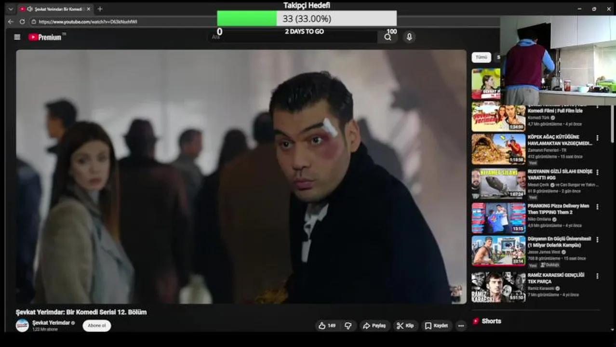Click RAMİZ KARAESKİ GENÇLİĞİ TEK PARÇA title
This screenshot has height=347, width=616.
[x=556, y=278]
